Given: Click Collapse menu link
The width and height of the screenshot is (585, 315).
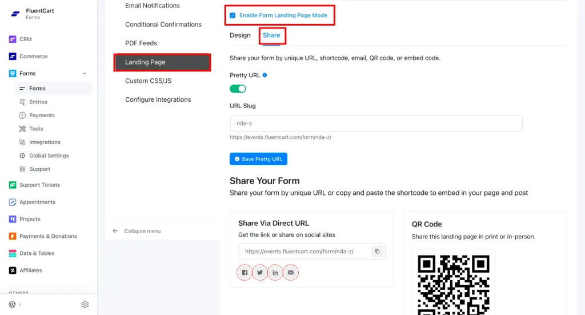Looking at the screenshot, I should (142, 231).
